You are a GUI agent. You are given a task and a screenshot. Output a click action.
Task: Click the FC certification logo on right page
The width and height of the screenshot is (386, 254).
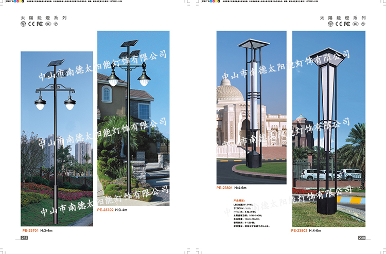point(347,24)
